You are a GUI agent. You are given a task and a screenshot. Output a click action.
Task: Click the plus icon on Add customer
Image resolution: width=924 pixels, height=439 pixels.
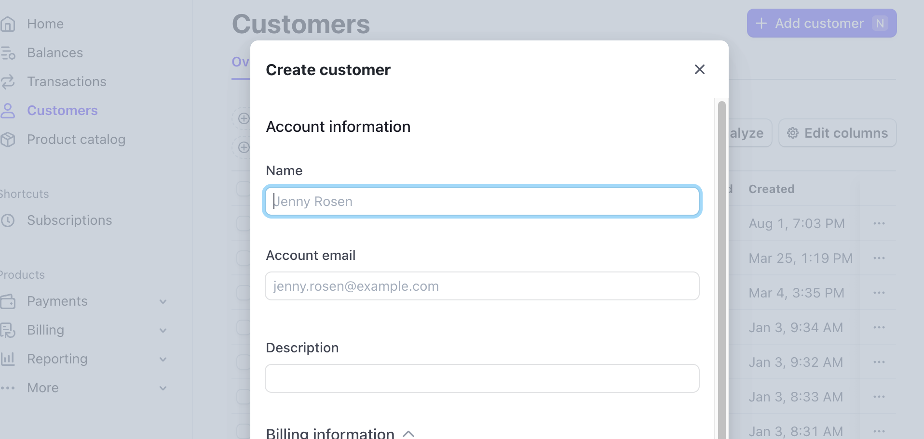click(x=761, y=23)
